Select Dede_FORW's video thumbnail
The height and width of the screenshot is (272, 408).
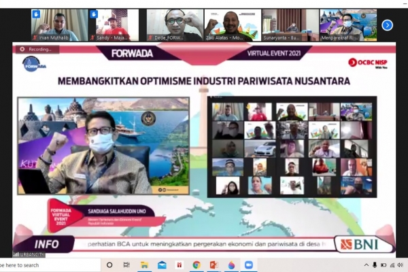pos(175,25)
